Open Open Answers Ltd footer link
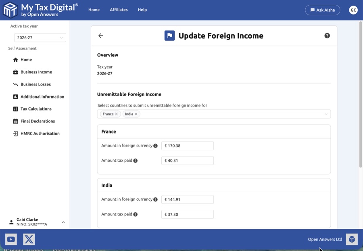Screen dimensions: 363x251 click(x=325, y=239)
